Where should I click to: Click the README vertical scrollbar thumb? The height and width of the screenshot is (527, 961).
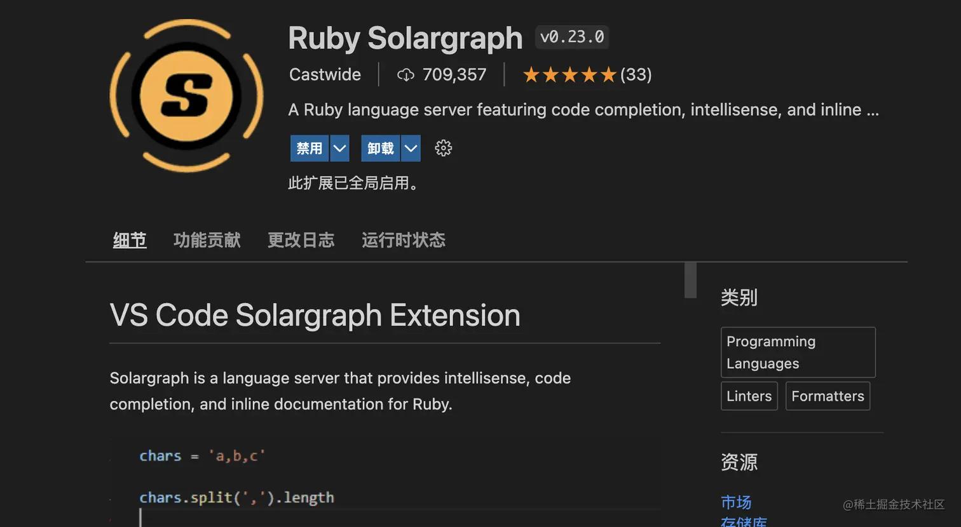(x=690, y=280)
